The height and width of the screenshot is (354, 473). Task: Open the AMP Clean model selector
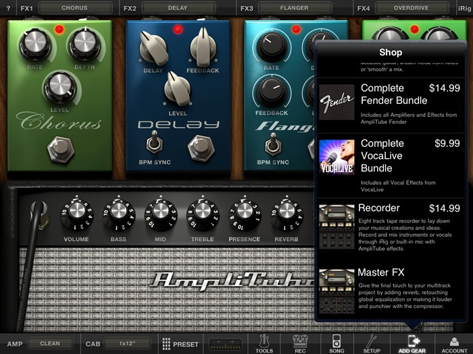(x=50, y=343)
